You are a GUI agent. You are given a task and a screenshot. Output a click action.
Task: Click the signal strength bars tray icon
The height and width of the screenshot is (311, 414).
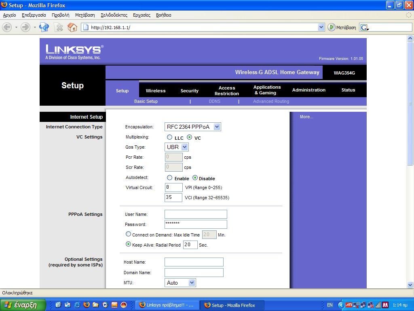point(378,305)
